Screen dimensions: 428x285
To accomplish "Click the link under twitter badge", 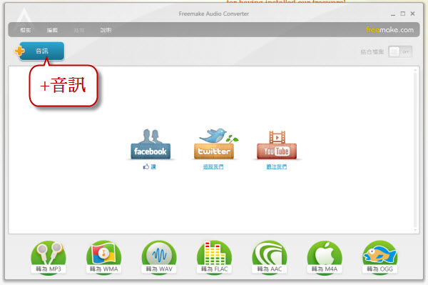I will 213,166.
